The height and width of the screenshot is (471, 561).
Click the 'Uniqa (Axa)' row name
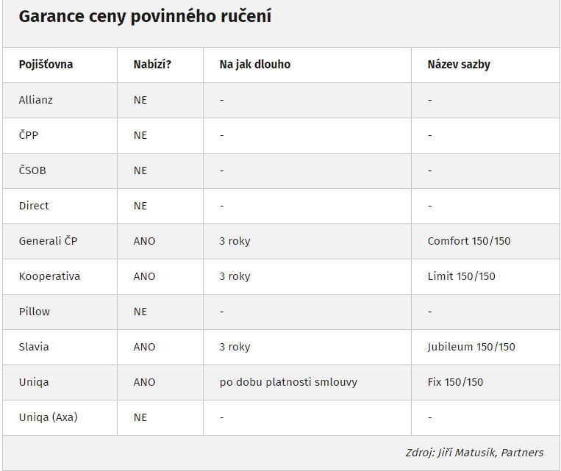pyautogui.click(x=49, y=417)
